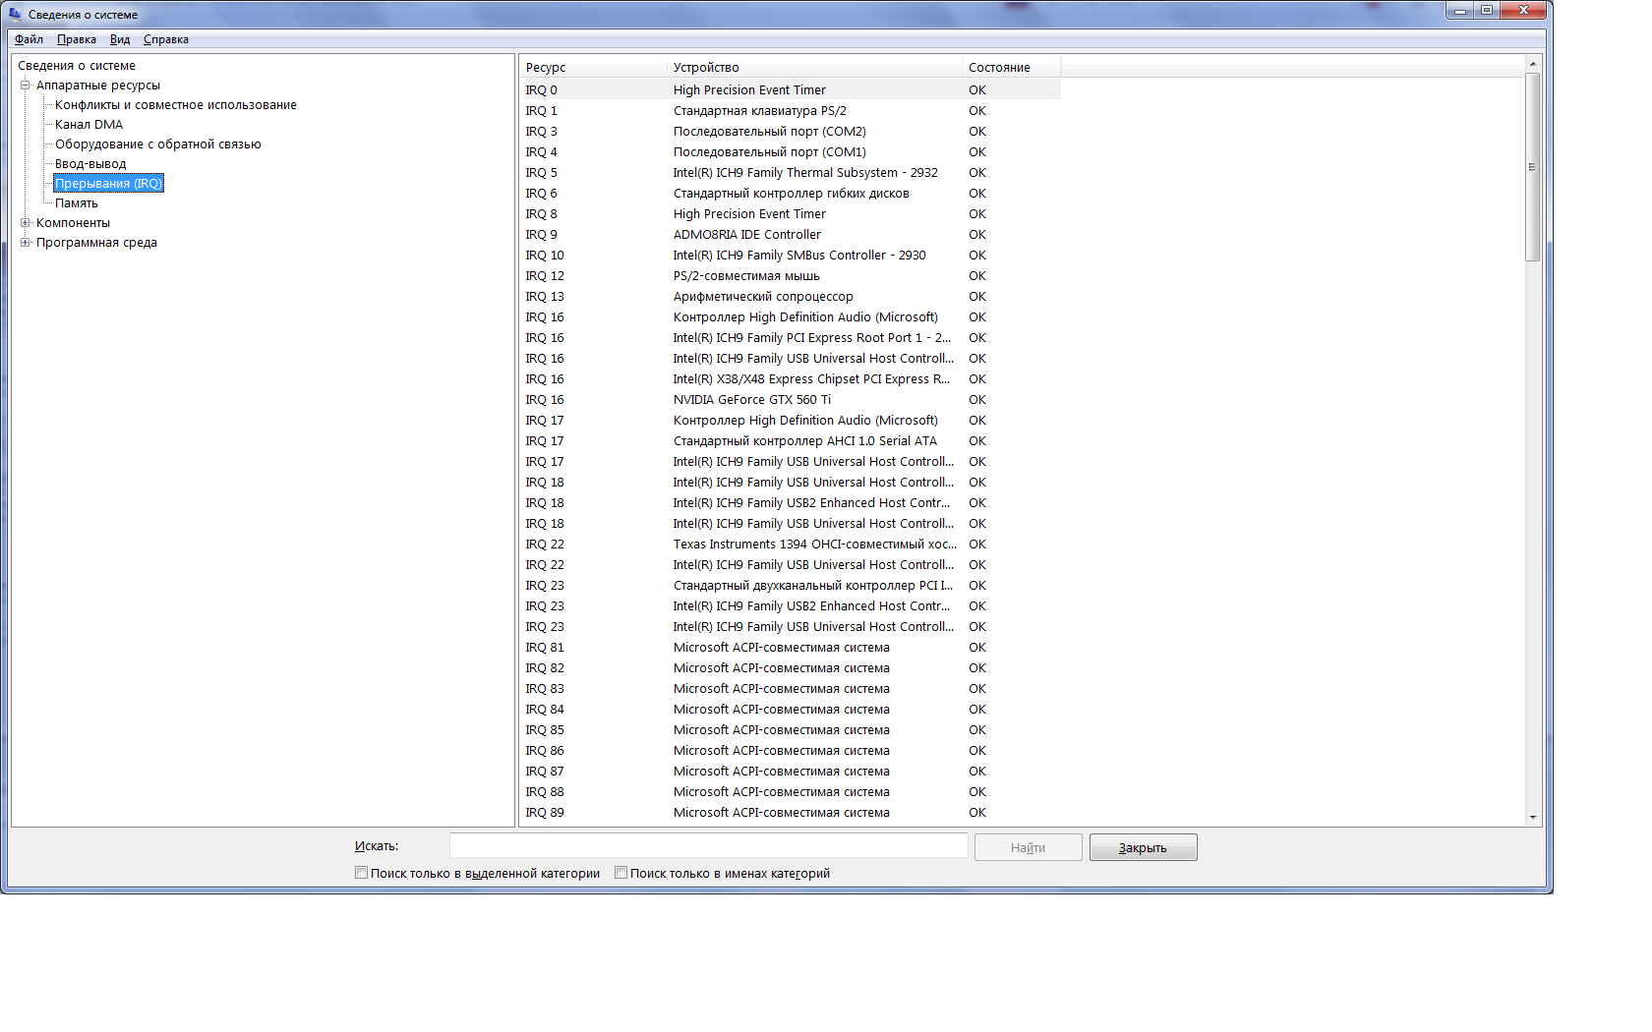Image resolution: width=1652 pixels, height=1032 pixels.
Task: Select Стандартный контроллер гибких дисков entry
Action: point(790,193)
